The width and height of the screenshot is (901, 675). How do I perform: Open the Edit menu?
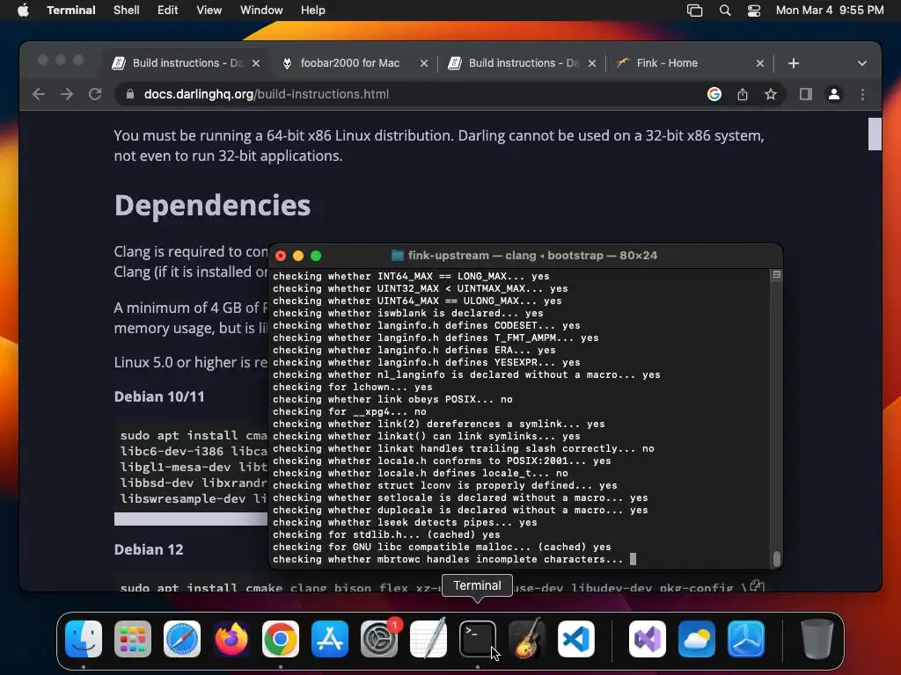168,11
